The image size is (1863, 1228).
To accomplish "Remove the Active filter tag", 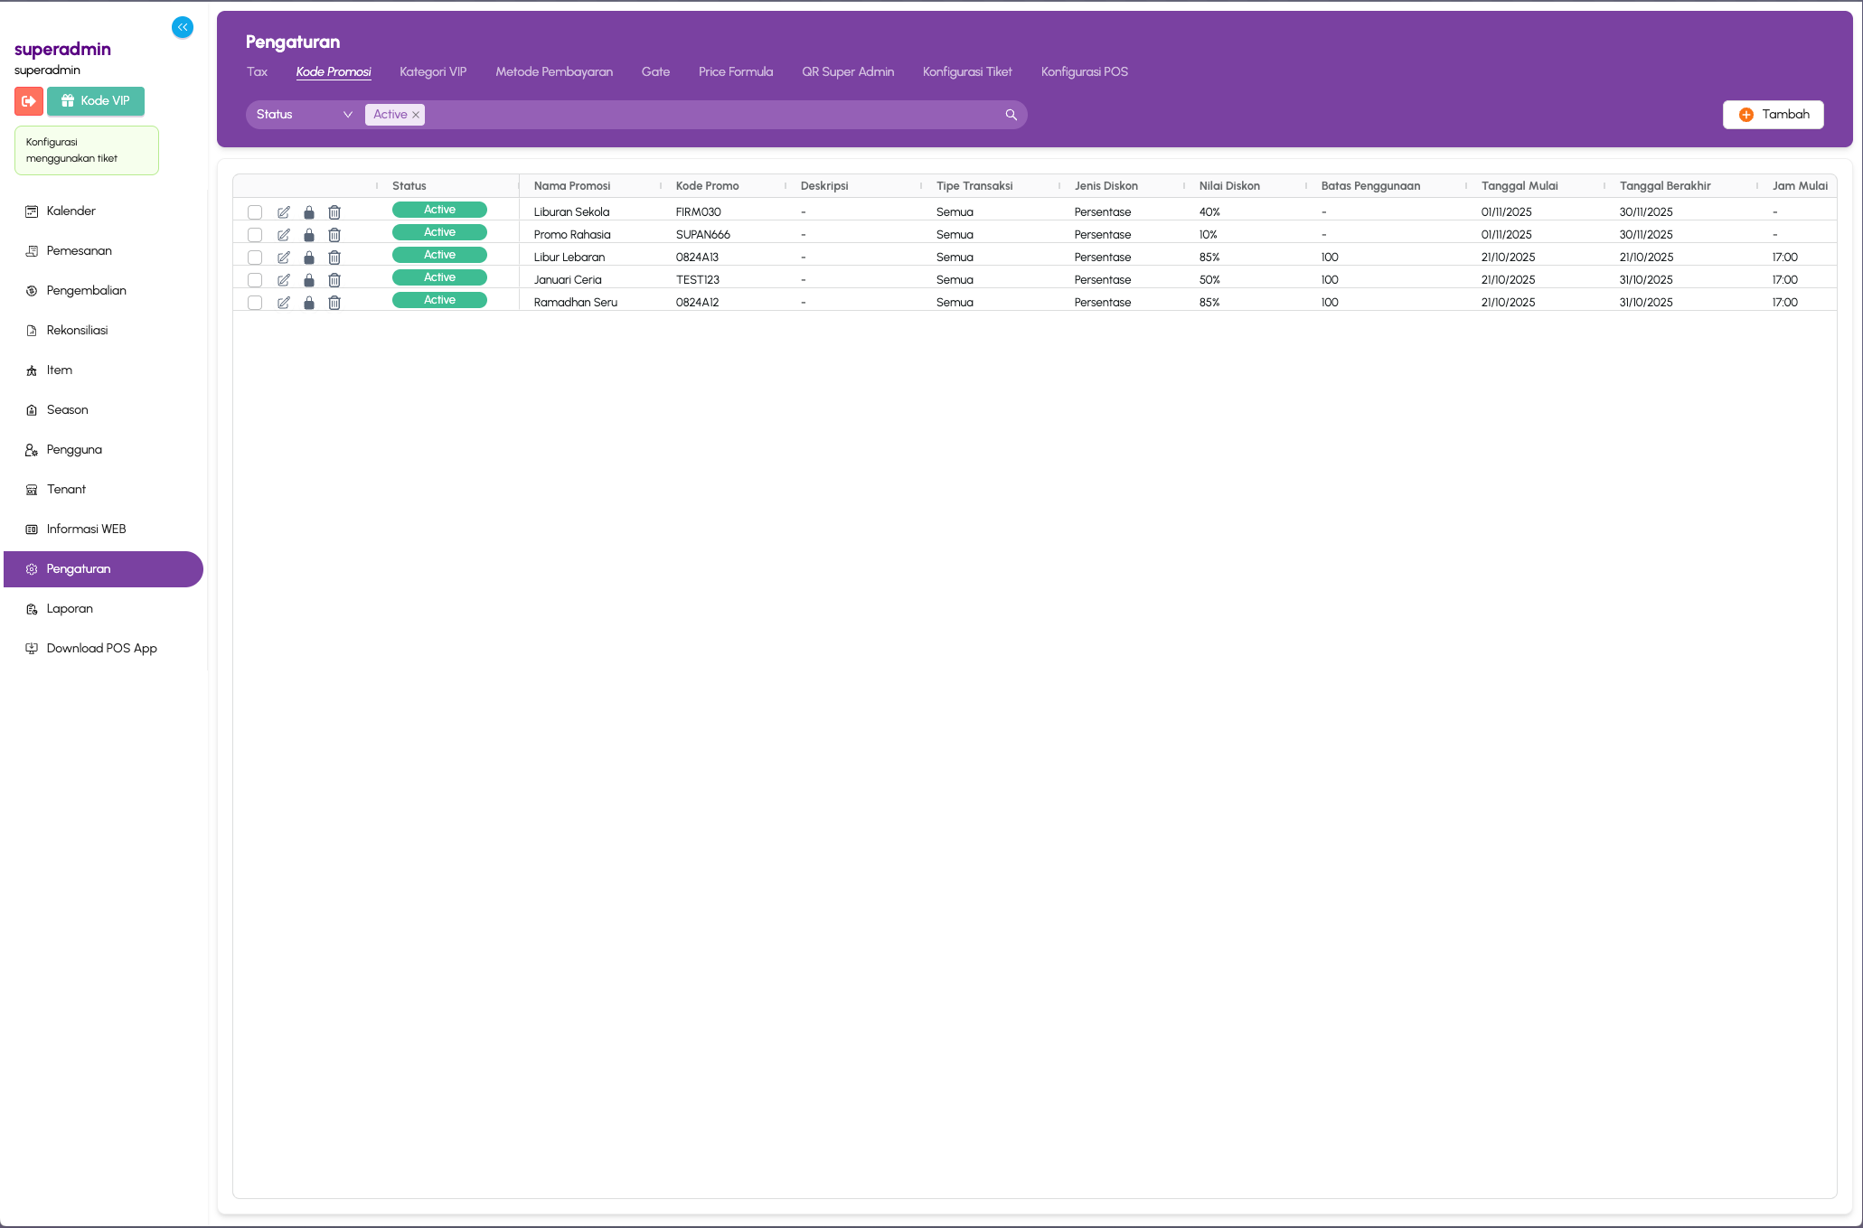I will (x=416, y=115).
